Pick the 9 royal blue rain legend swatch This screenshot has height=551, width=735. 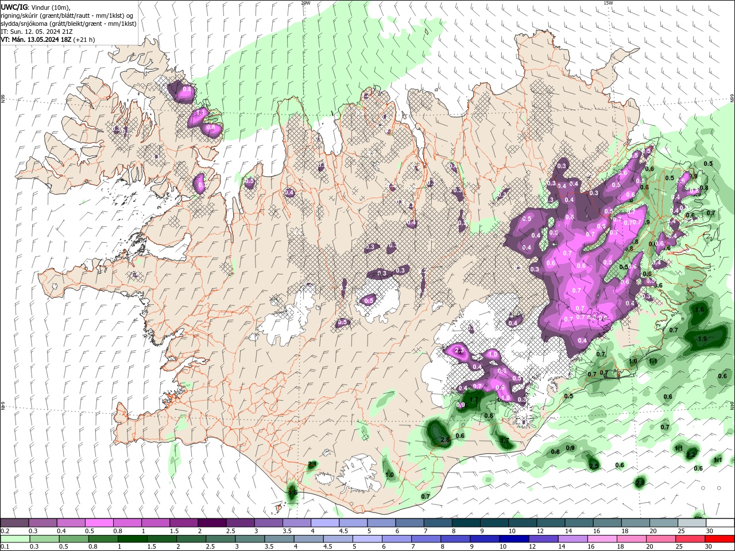[x=485, y=539]
